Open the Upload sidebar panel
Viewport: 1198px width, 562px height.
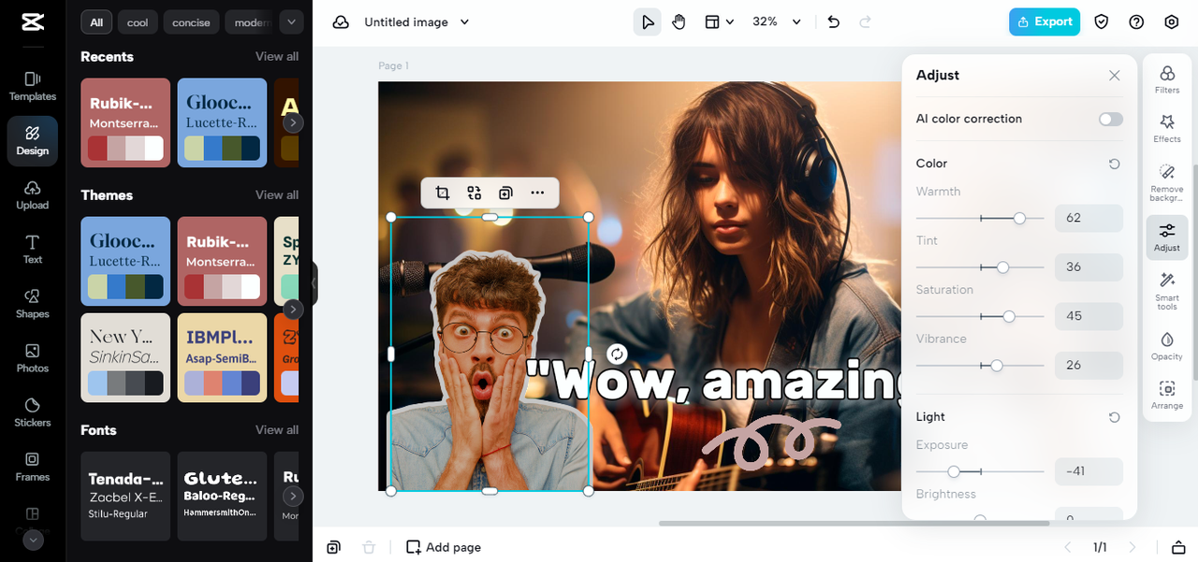point(33,195)
